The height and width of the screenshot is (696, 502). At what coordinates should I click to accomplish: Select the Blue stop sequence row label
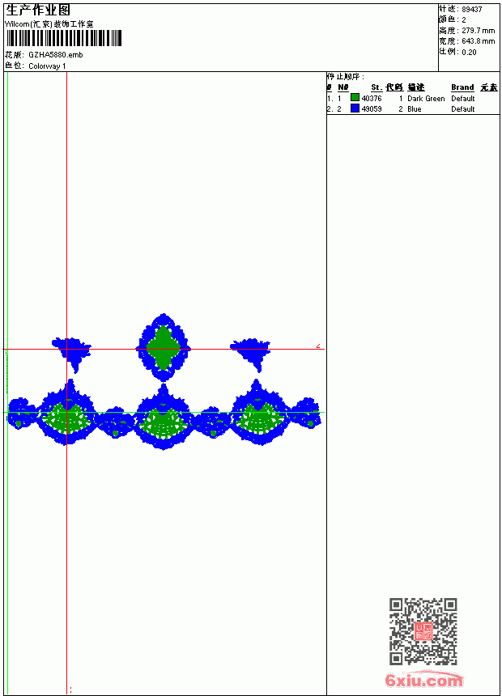click(414, 108)
